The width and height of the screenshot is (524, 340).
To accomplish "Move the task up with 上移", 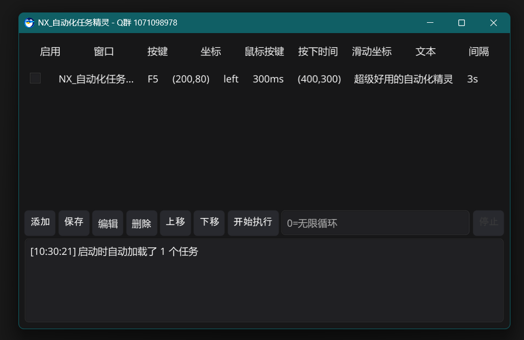I will [x=175, y=222].
